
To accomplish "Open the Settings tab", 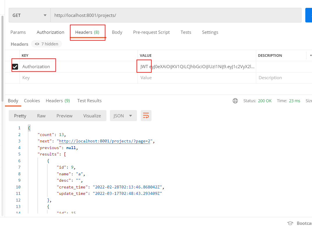I will point(210,32).
